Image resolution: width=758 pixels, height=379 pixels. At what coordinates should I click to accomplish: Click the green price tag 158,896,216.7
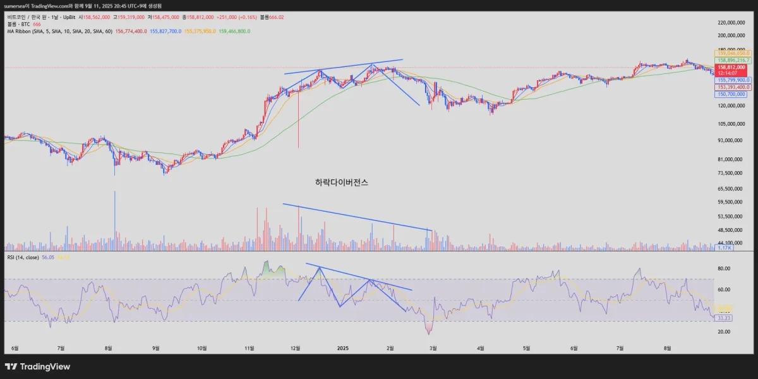coord(733,60)
